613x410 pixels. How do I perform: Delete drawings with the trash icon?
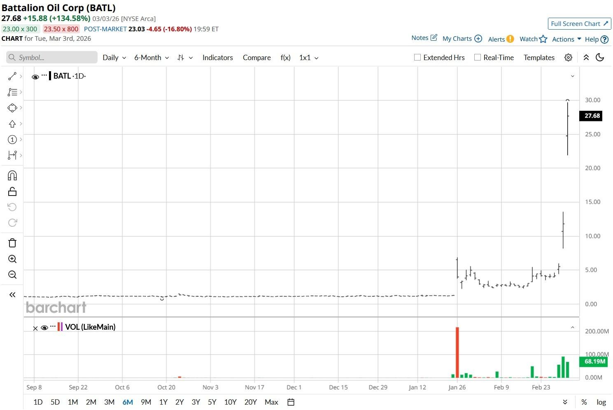(x=12, y=243)
